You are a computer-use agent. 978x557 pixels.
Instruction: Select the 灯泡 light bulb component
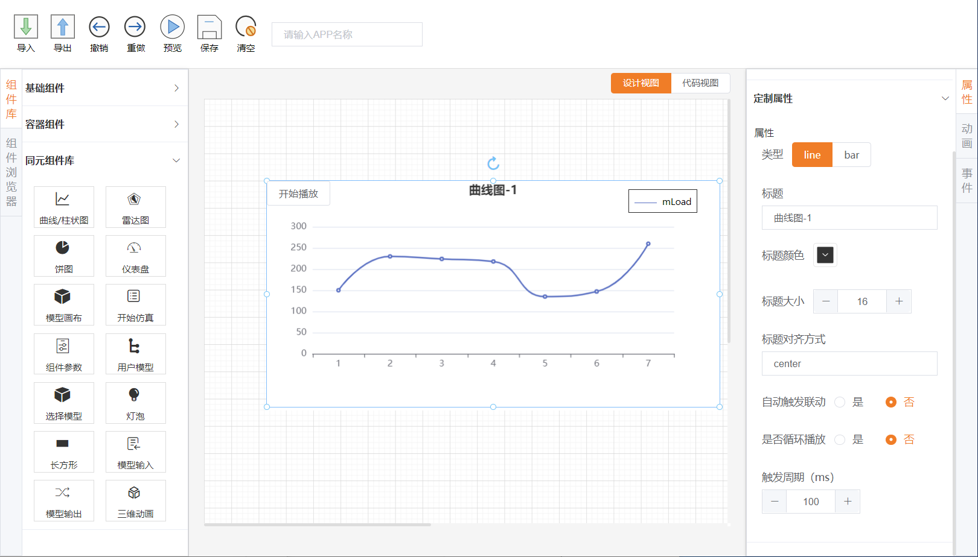click(136, 403)
